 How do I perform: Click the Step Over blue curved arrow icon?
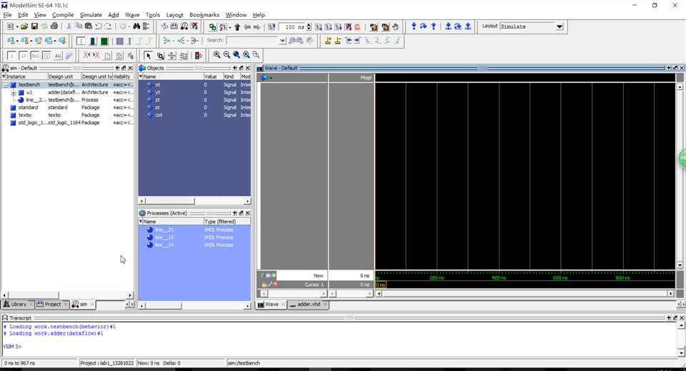[423, 26]
